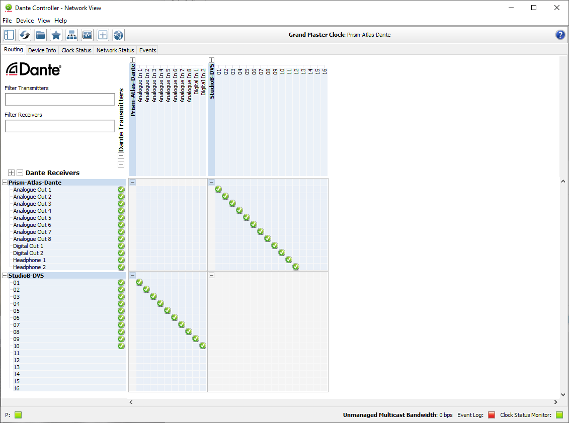
Task: Click status checkmark beside Analogue Out 1
Action: [121, 190]
